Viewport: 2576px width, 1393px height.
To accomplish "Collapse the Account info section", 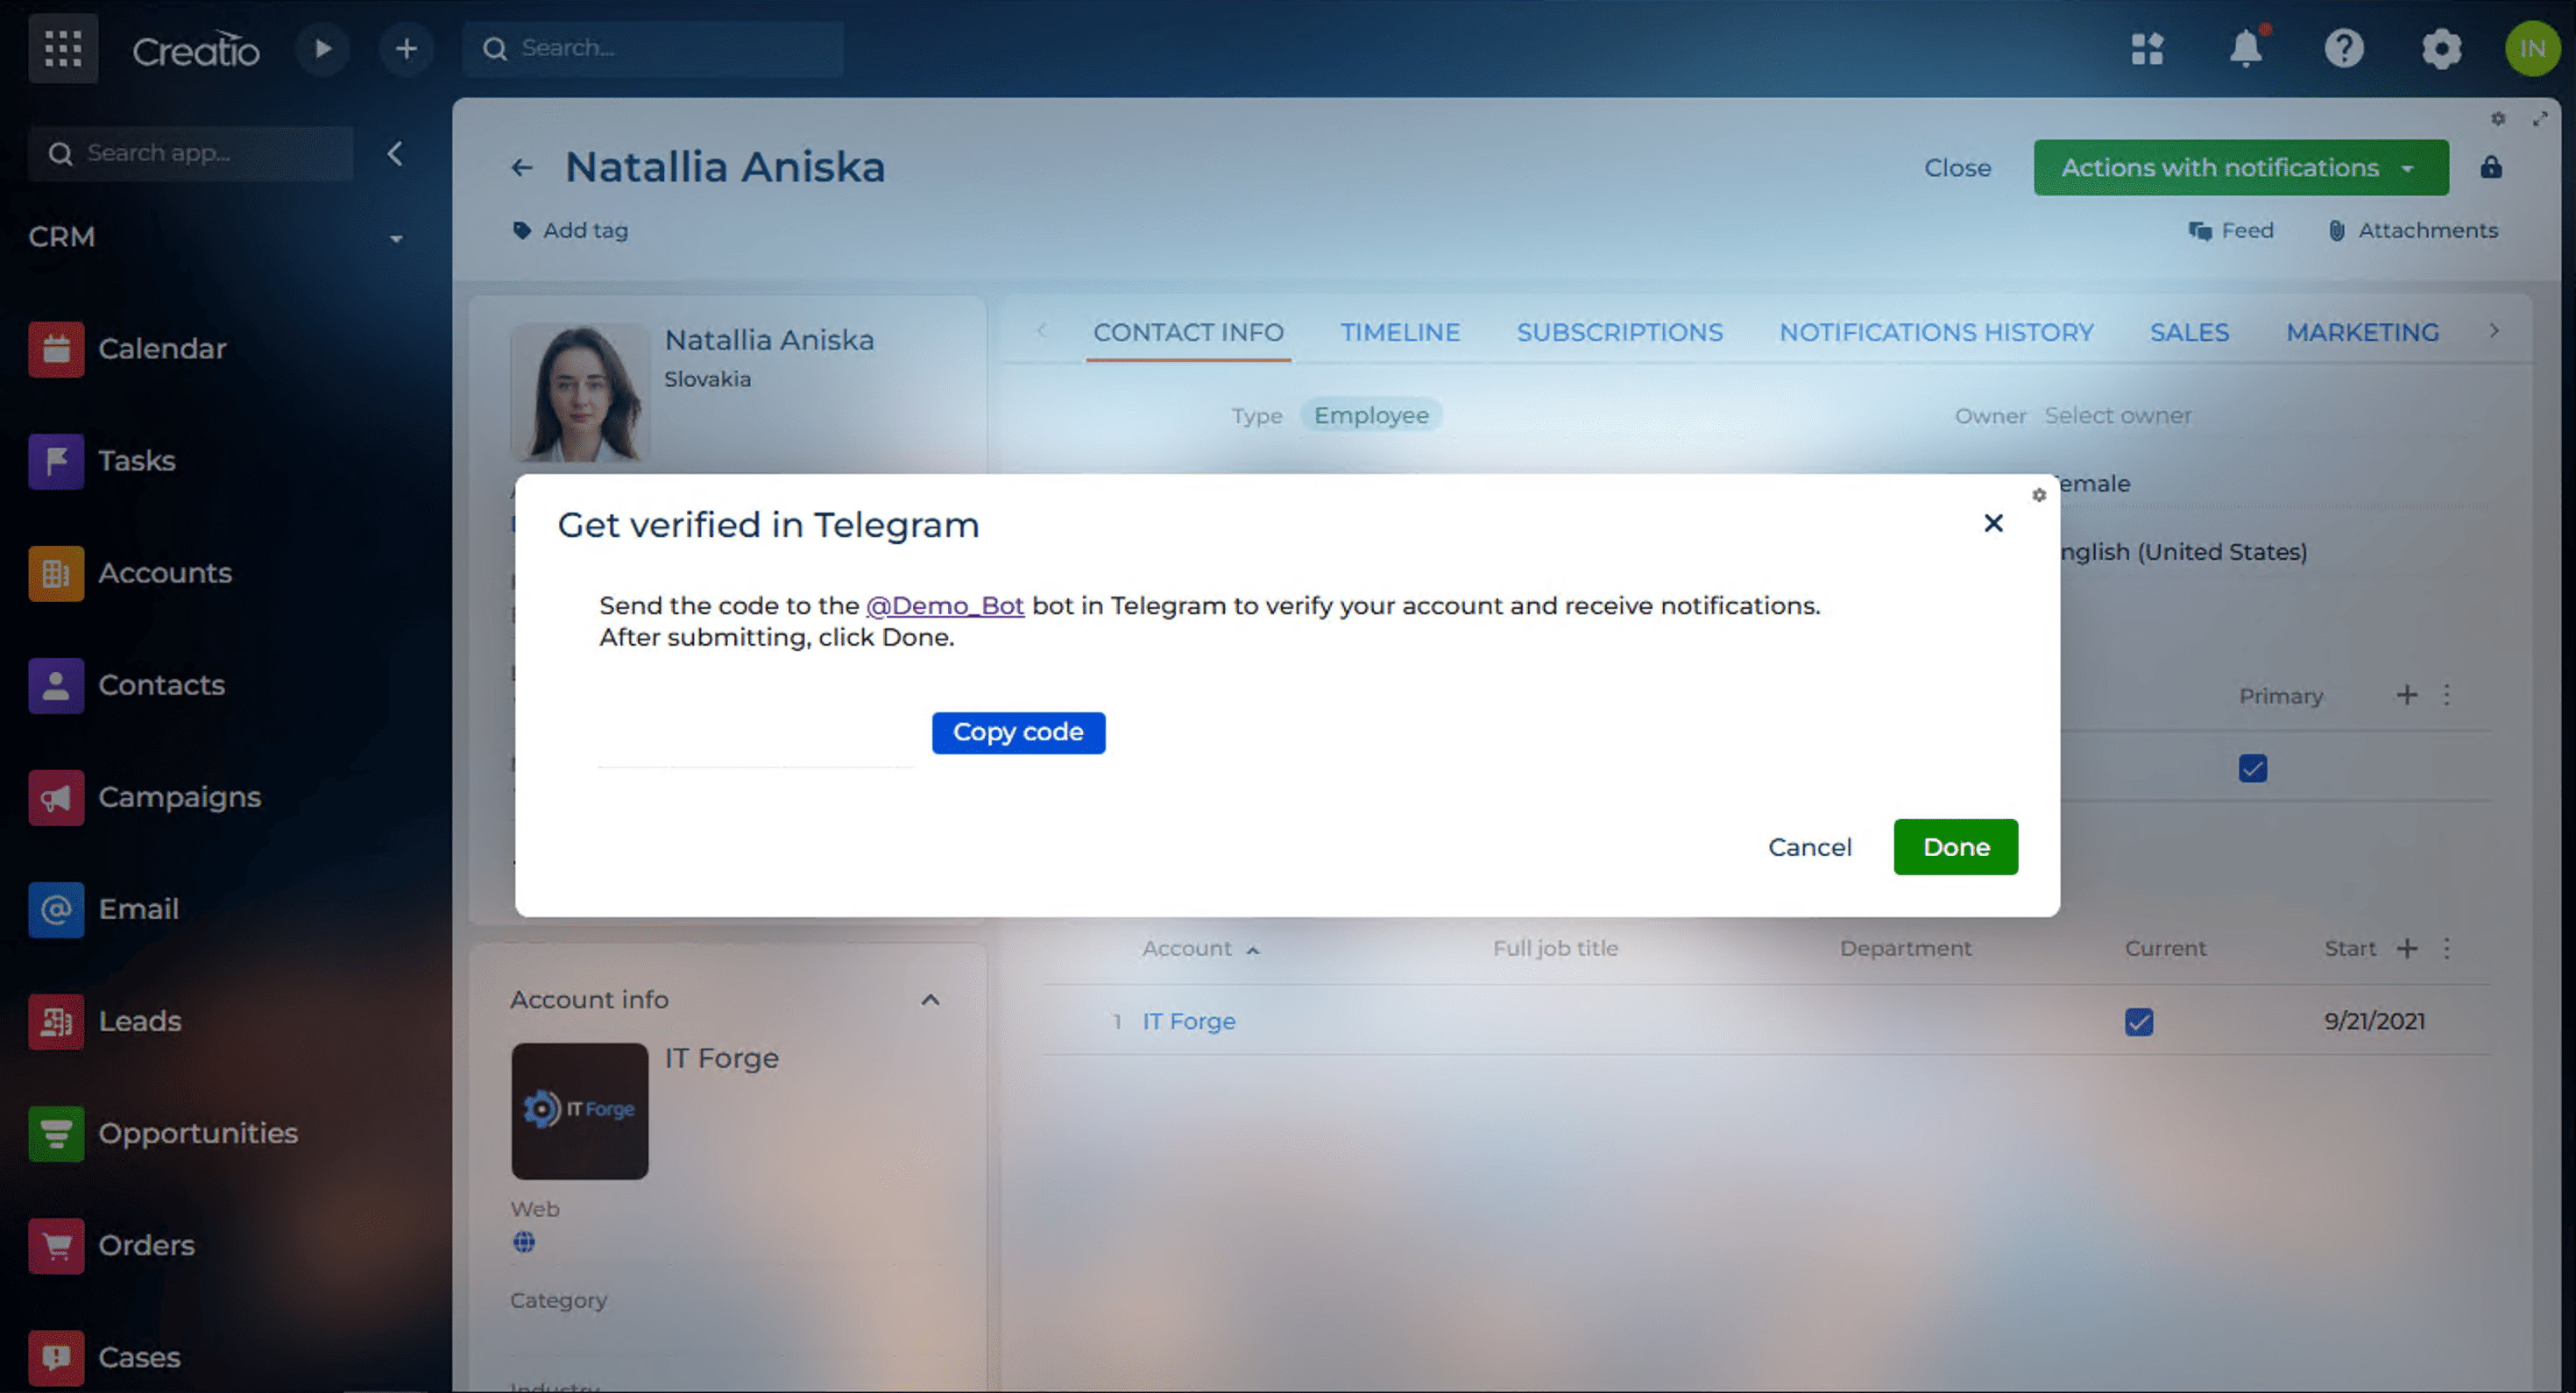I will [930, 1000].
